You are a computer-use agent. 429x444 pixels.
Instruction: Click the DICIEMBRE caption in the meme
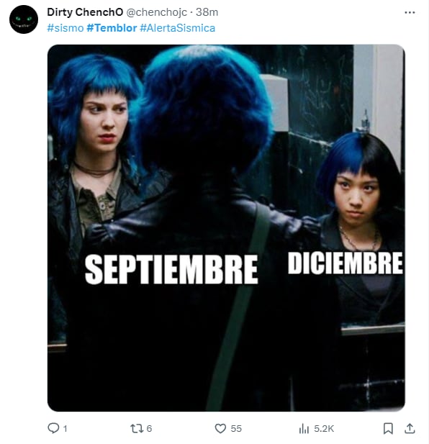(x=346, y=263)
